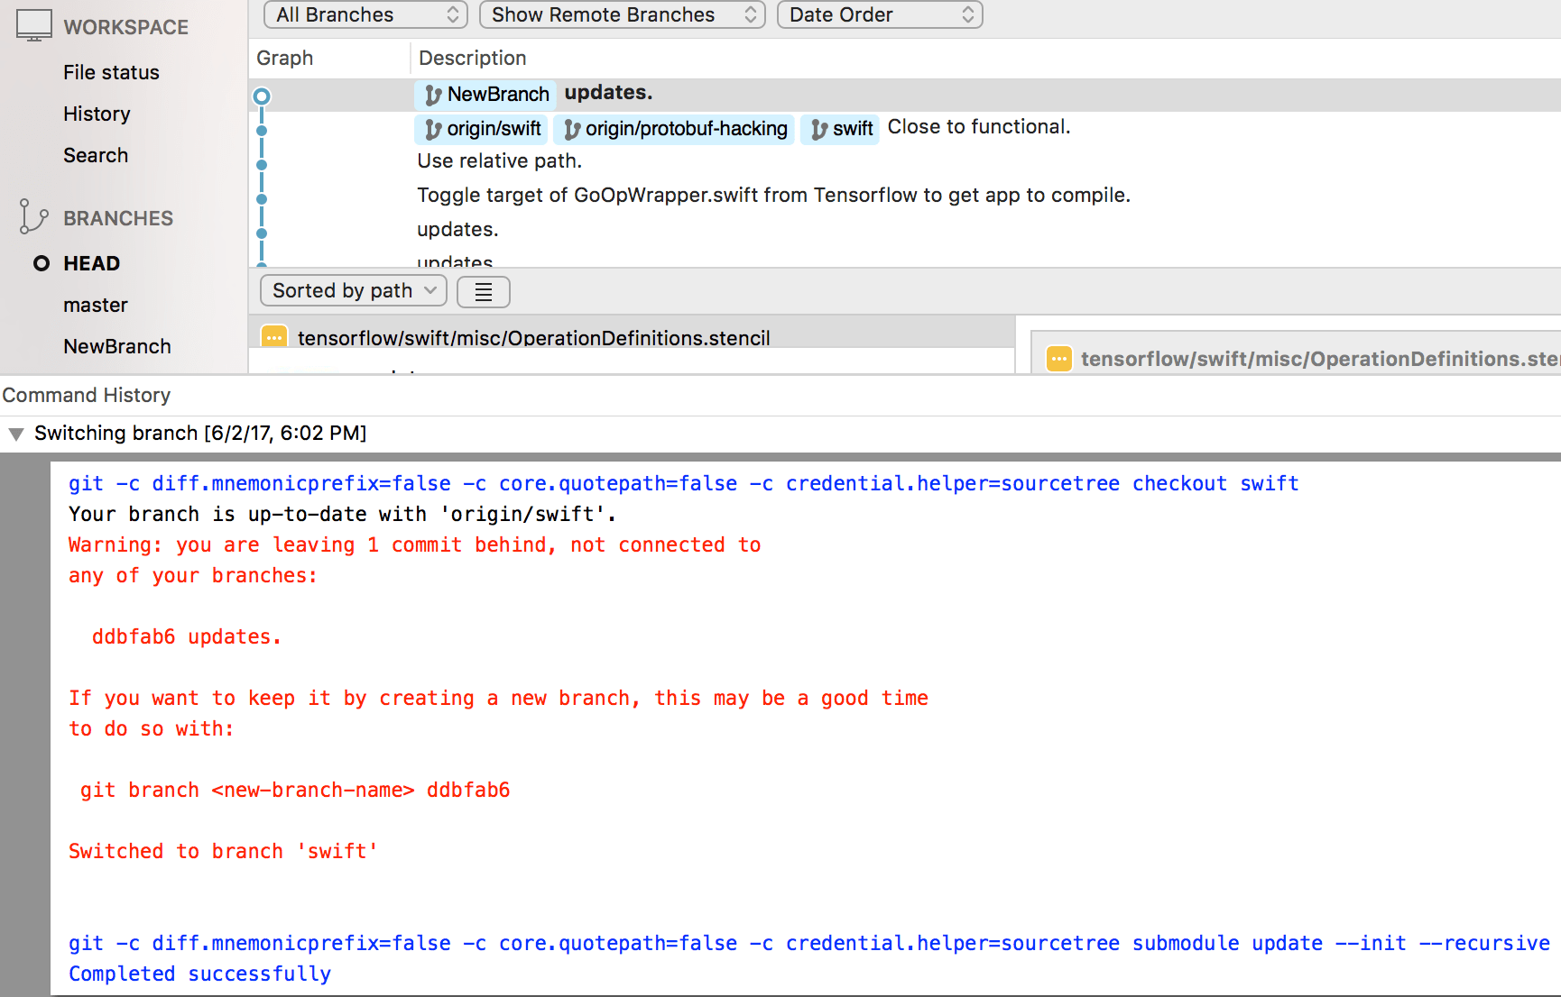Click the 'Warning: you are leaving 1 commit' line
The image size is (1561, 997).
[414, 545]
